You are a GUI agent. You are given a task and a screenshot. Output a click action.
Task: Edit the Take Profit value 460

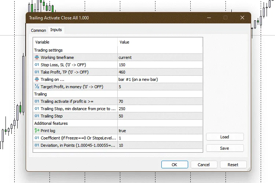(159, 72)
